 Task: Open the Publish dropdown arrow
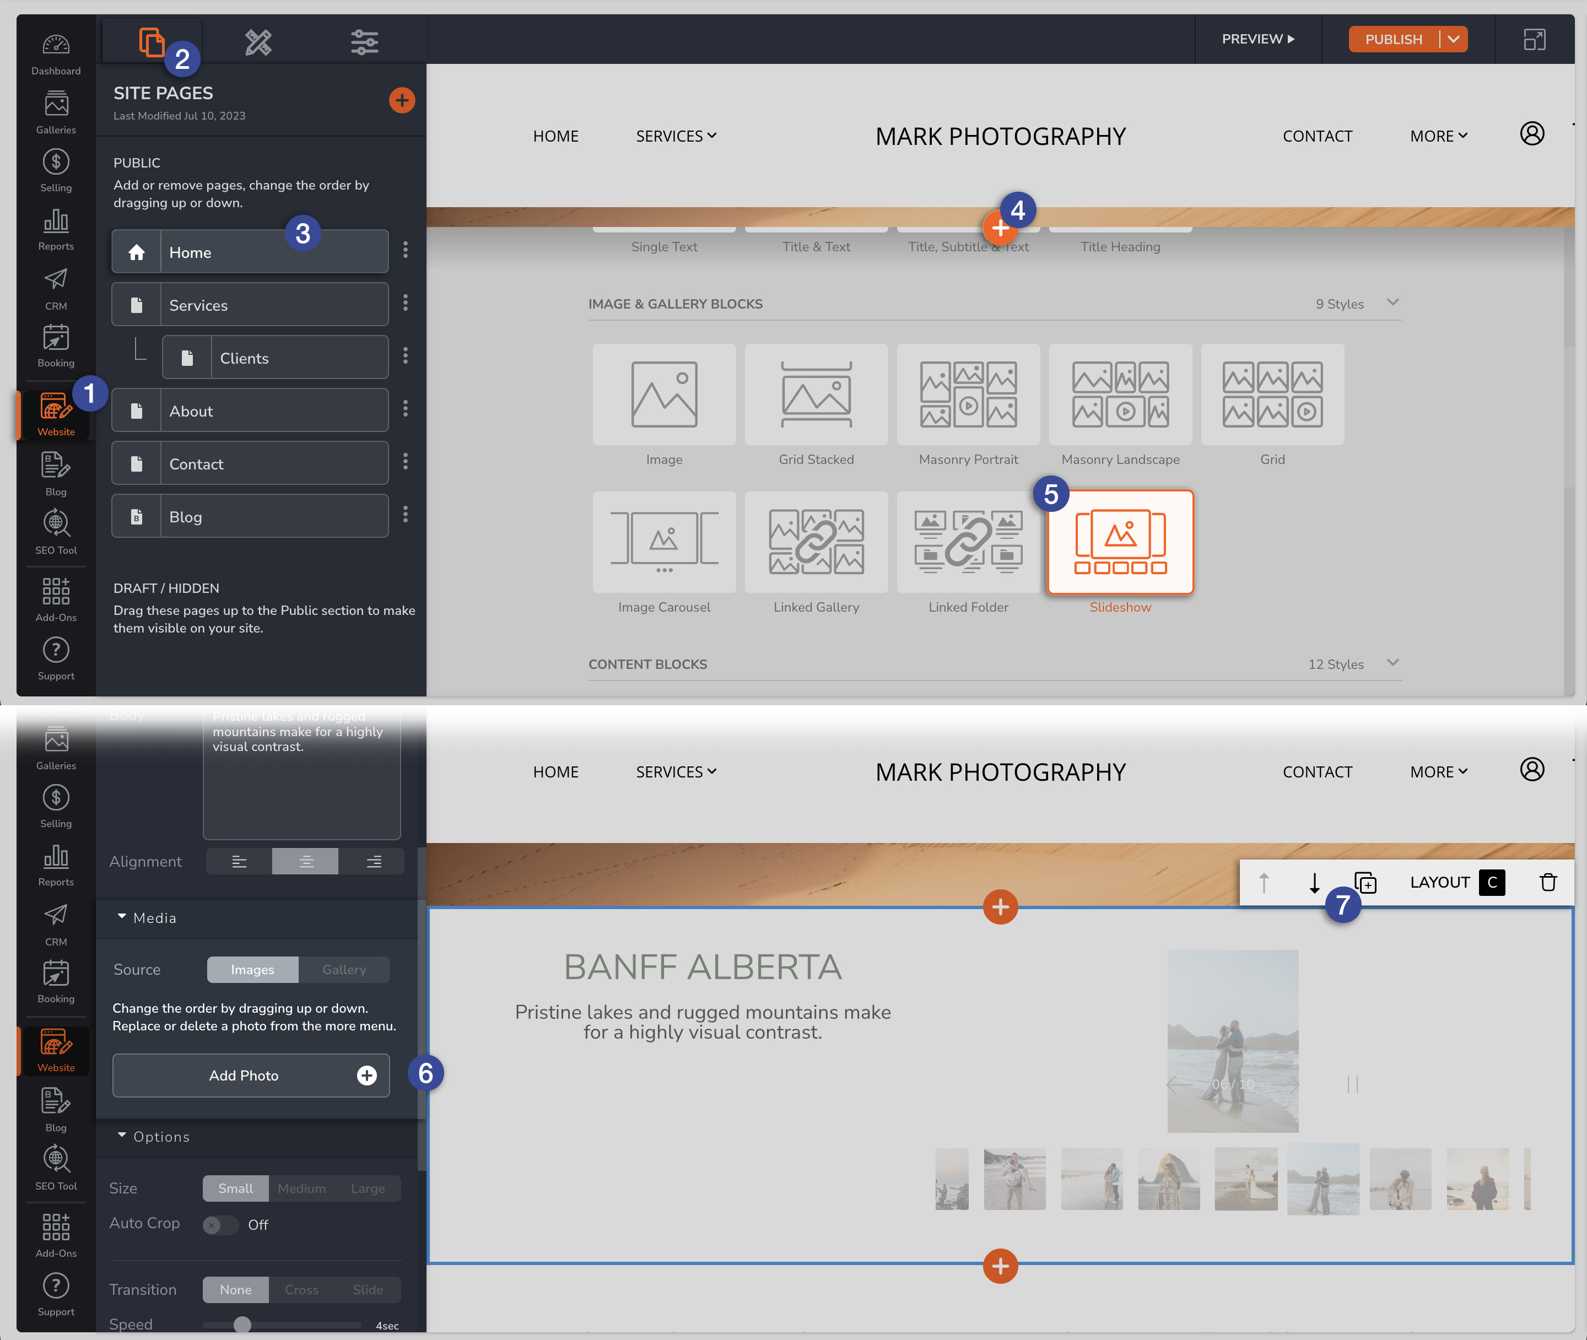pyautogui.click(x=1453, y=40)
